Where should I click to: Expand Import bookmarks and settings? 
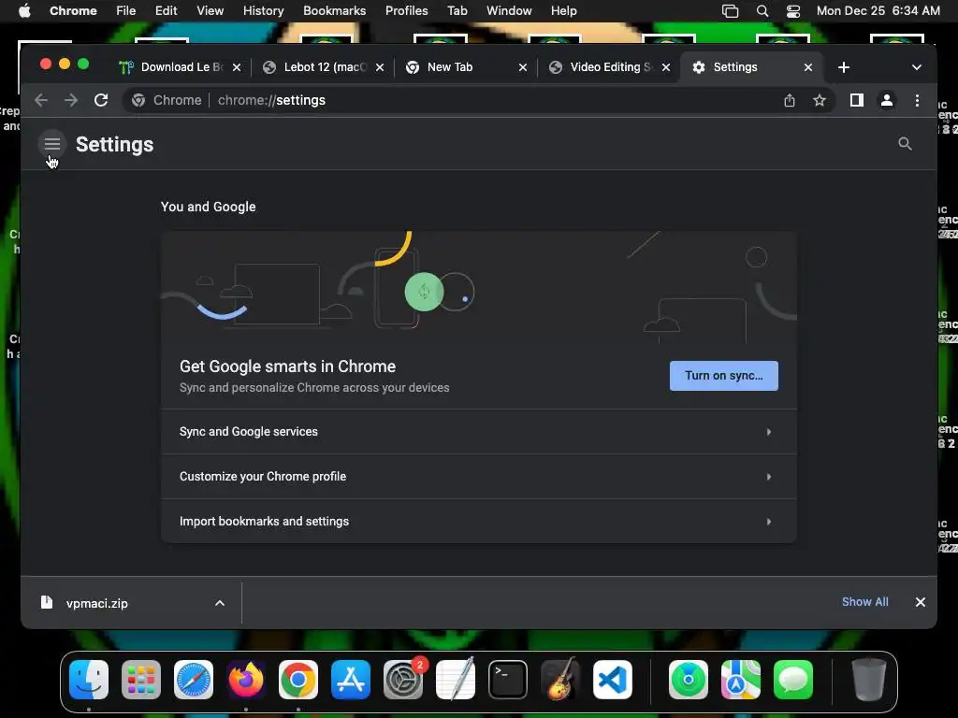478,522
